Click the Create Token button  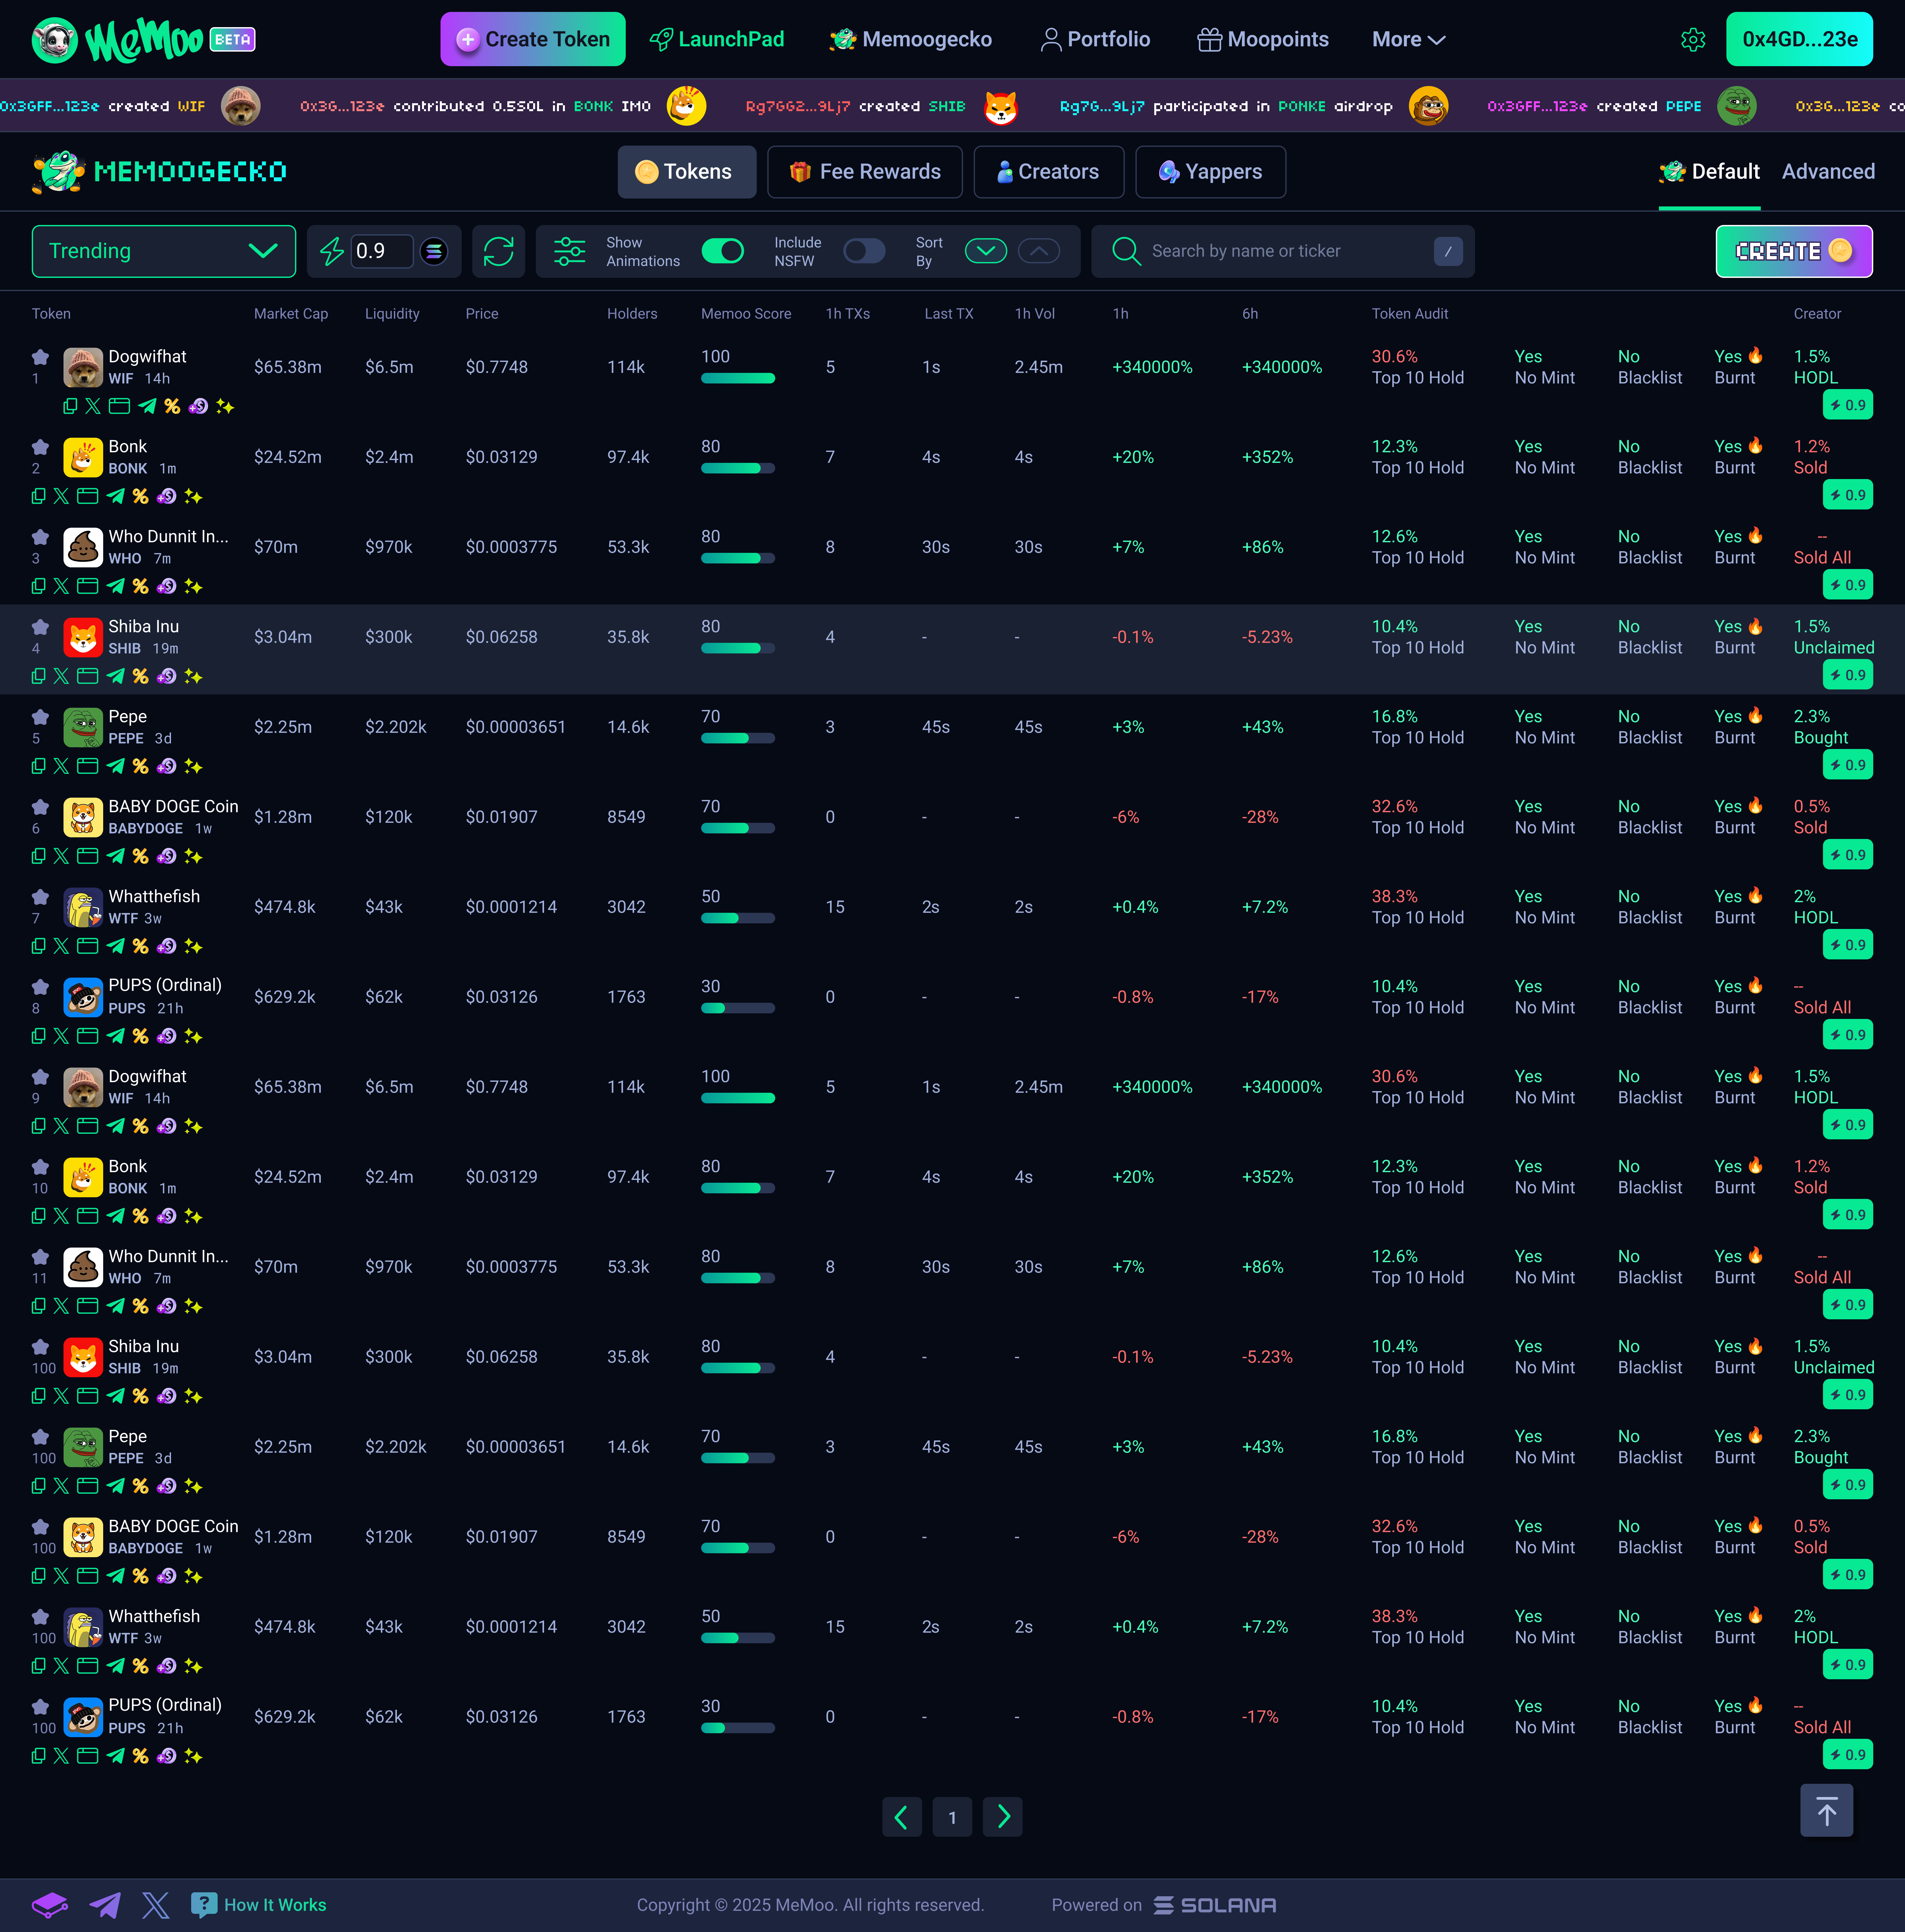(533, 39)
